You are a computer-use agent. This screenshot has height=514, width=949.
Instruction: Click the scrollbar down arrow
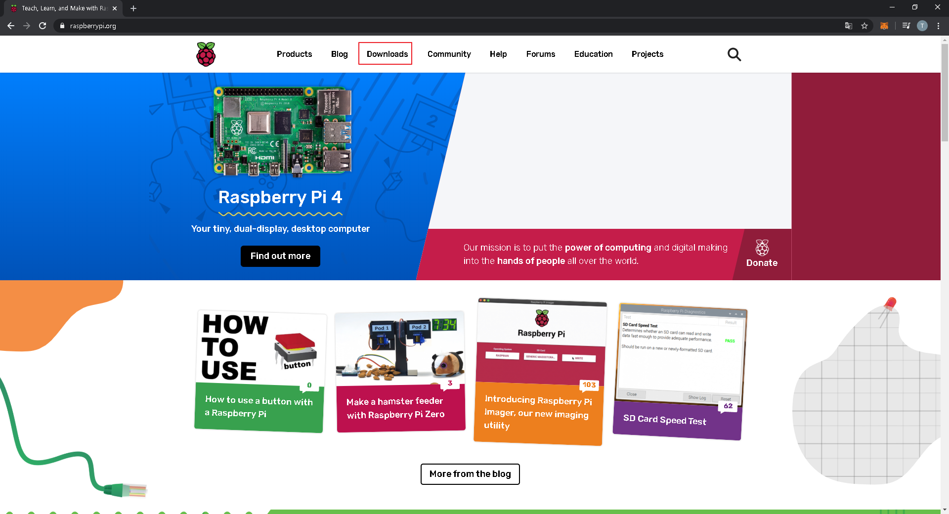945,510
